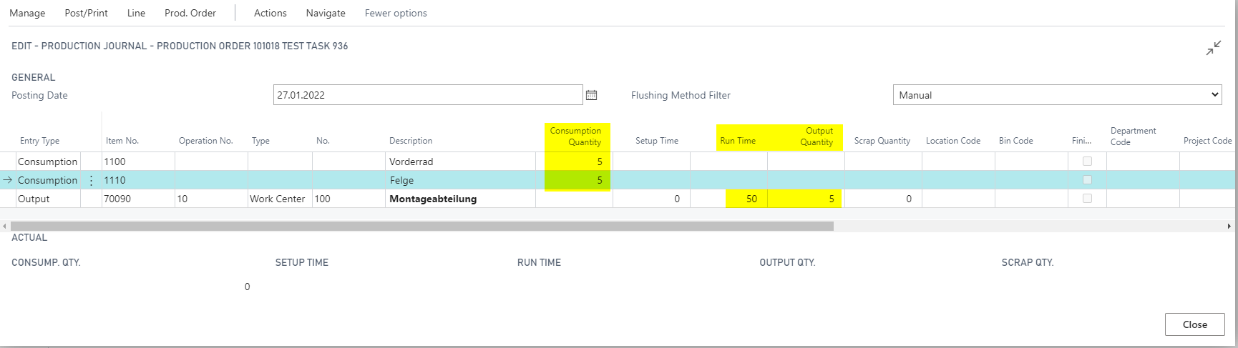Image resolution: width=1238 pixels, height=348 pixels.
Task: Click the Close button
Action: 1194,324
